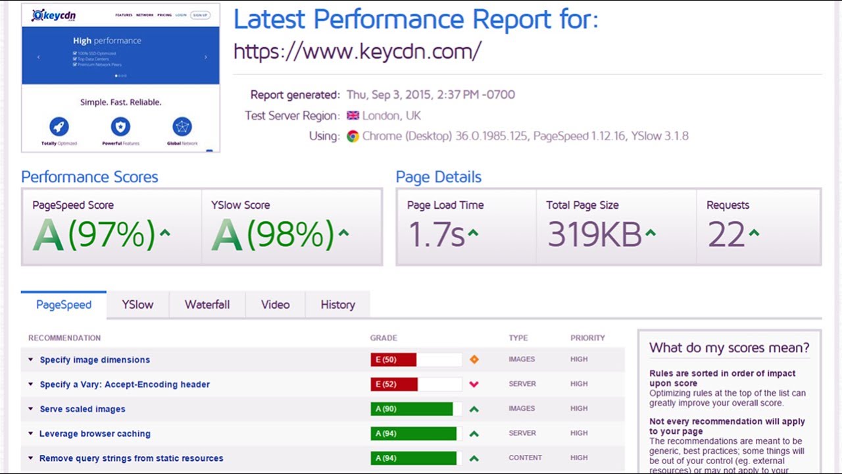Screen dimensions: 842x474
Task: Click the shield Powerful Features icon in thumbnail
Action: point(120,126)
